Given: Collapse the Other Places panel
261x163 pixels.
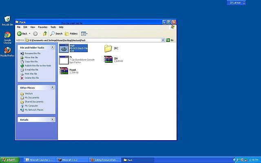Looking at the screenshot, I should coord(52,87).
